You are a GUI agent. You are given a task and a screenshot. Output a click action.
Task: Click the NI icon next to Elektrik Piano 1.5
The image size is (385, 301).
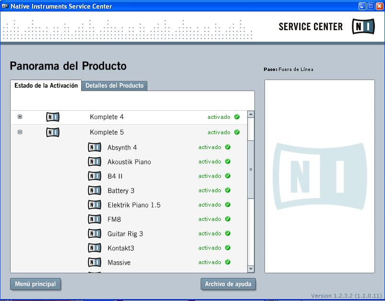95,205
